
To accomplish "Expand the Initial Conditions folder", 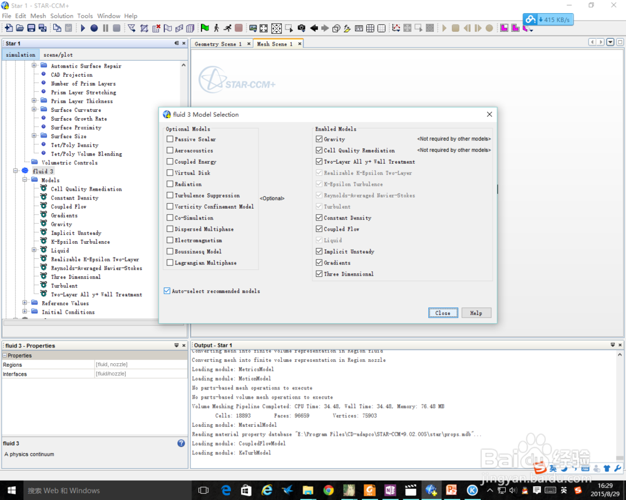I will [25, 311].
